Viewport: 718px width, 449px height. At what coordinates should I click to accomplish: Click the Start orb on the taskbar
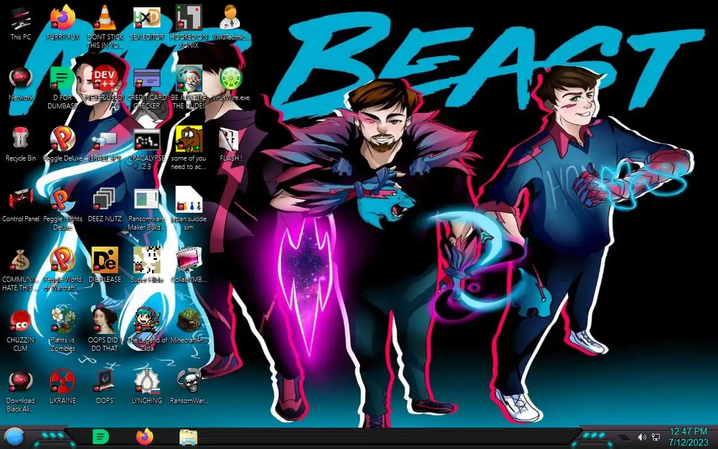[14, 437]
